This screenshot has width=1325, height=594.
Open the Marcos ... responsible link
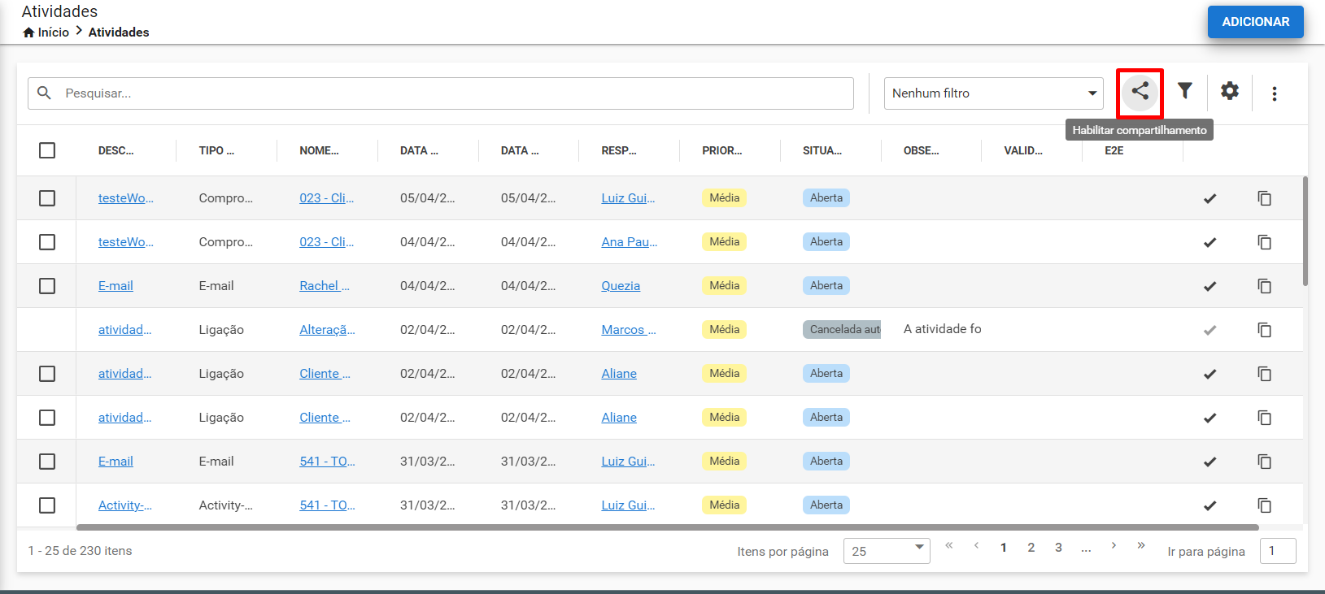click(x=629, y=330)
